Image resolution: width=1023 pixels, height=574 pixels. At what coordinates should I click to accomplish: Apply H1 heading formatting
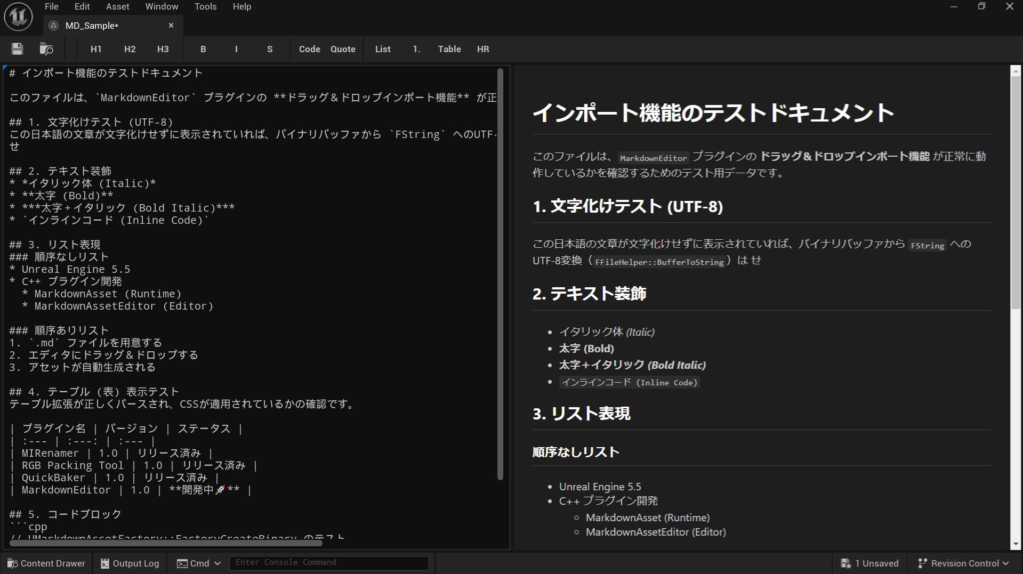[x=95, y=48]
